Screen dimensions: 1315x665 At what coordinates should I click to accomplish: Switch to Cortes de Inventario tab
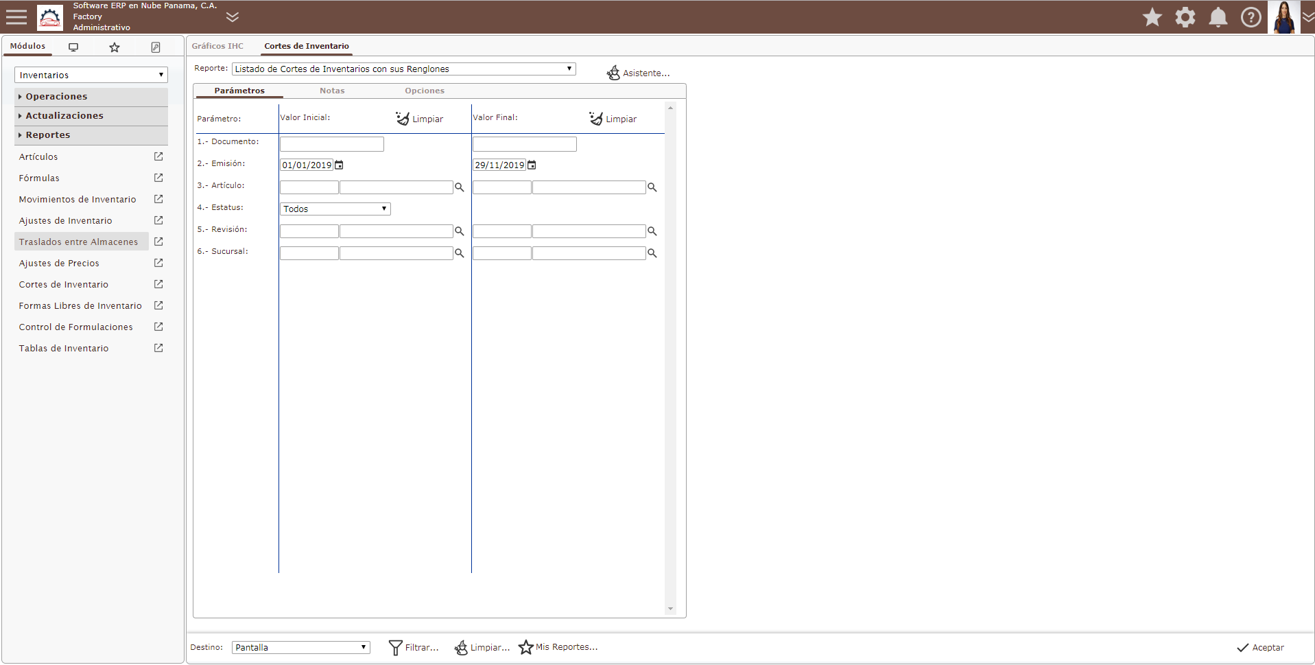click(307, 46)
